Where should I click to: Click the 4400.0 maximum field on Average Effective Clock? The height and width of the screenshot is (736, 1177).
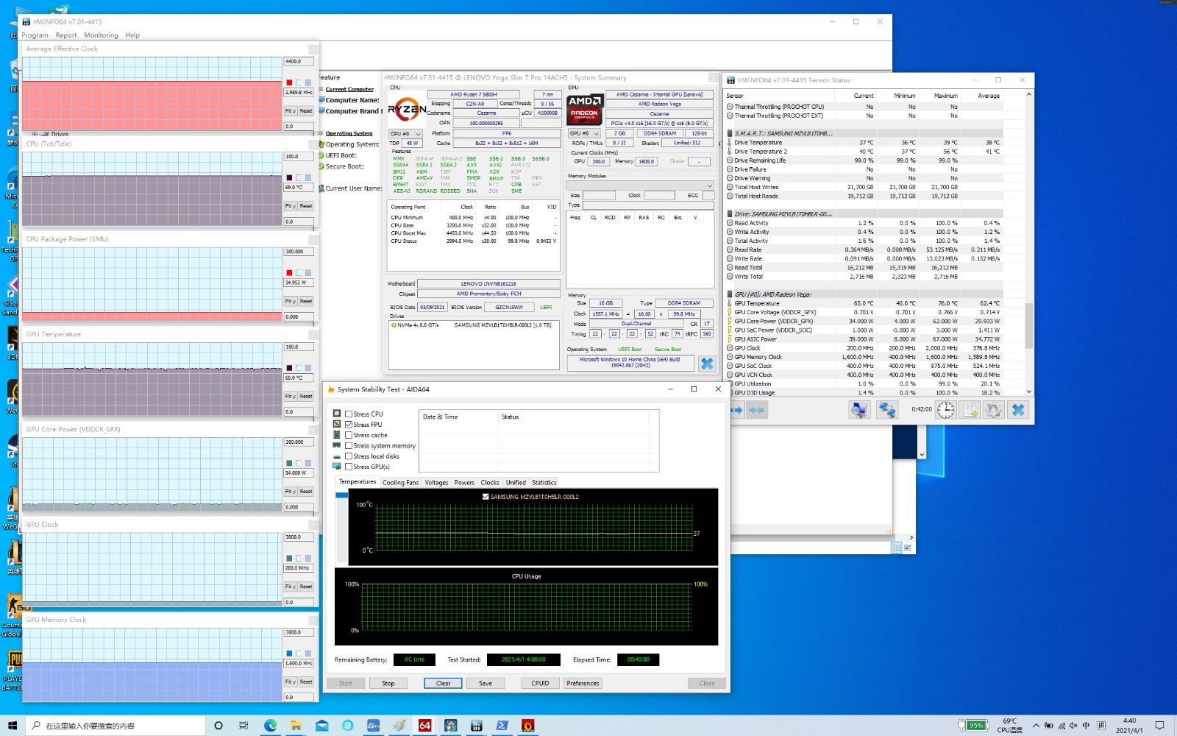click(299, 62)
